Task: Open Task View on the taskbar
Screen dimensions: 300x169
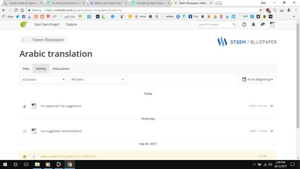Action: tap(26, 164)
